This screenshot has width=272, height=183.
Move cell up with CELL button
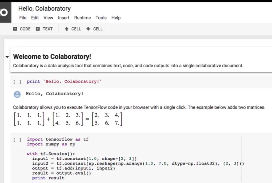(73, 29)
